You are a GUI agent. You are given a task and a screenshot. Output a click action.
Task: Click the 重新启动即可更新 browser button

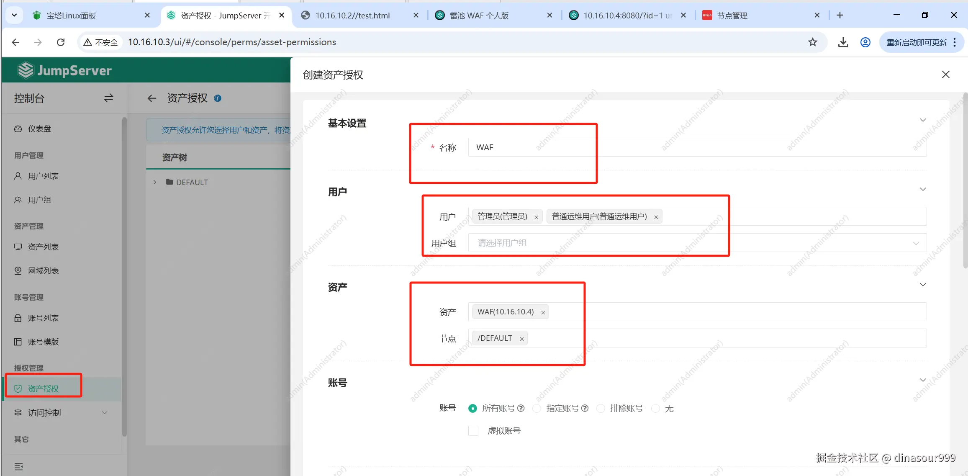tap(916, 42)
